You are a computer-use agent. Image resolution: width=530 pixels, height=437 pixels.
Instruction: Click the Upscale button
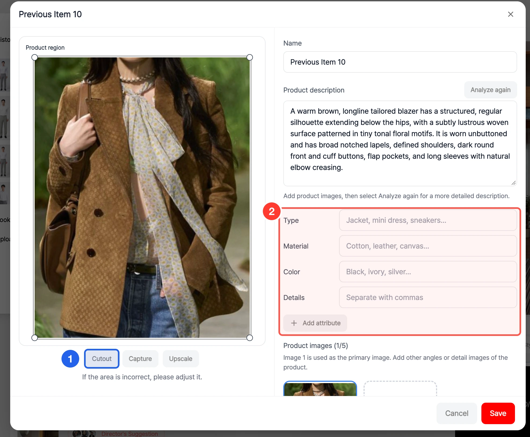point(181,359)
